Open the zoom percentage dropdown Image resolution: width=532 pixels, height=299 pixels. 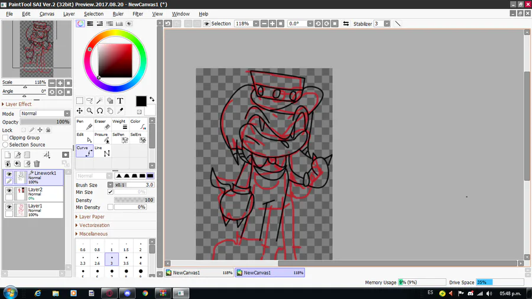tap(256, 24)
